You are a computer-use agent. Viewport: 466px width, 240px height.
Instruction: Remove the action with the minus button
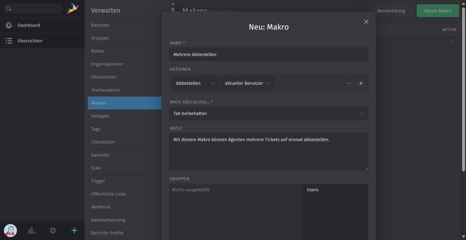point(349,83)
